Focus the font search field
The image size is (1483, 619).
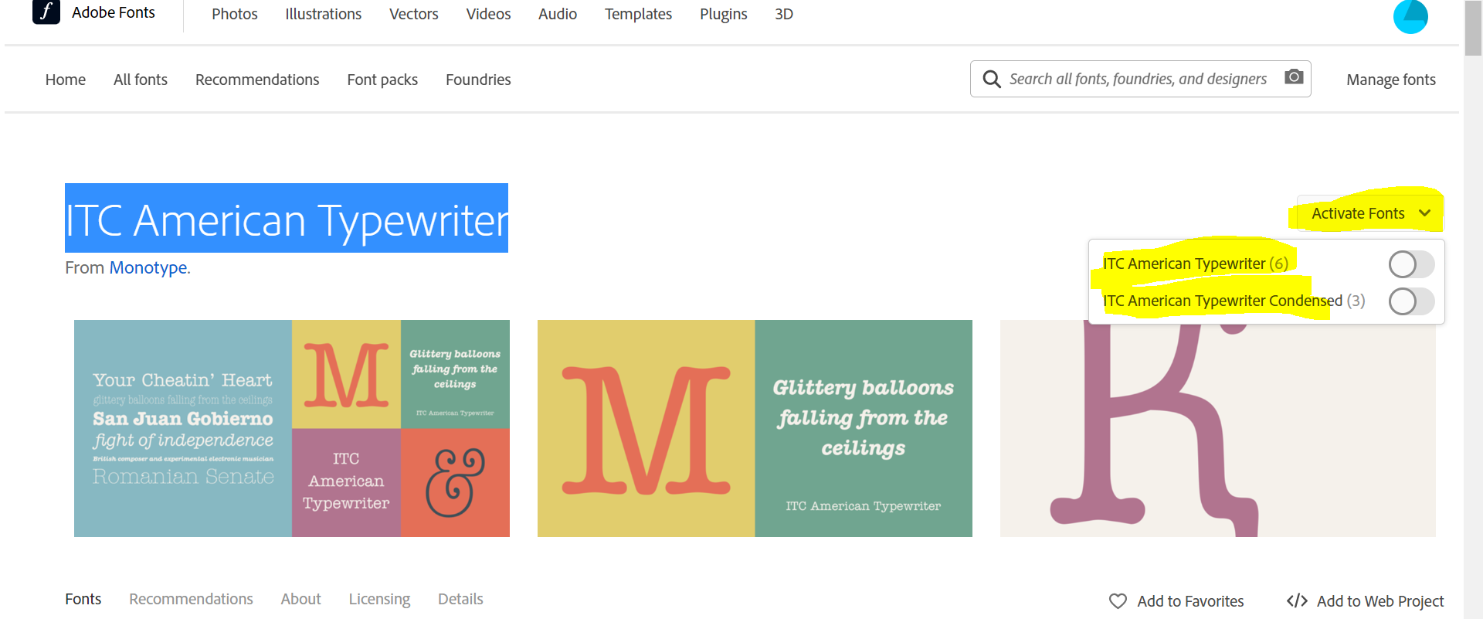(1137, 79)
